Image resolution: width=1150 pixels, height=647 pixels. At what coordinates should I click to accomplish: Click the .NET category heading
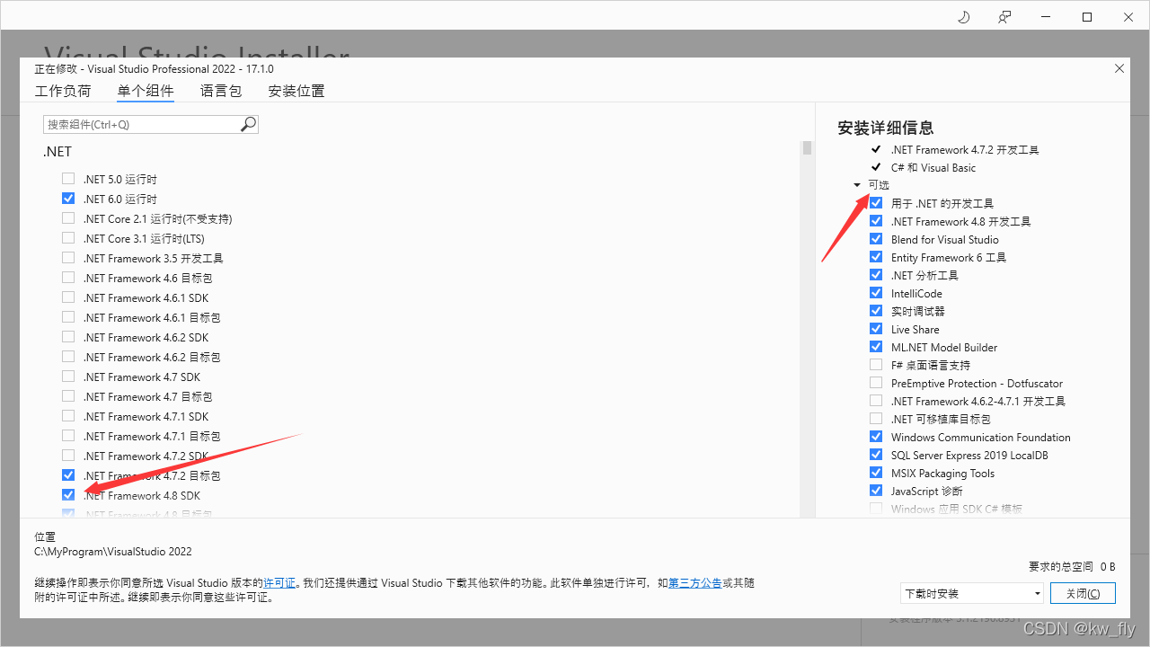(57, 152)
